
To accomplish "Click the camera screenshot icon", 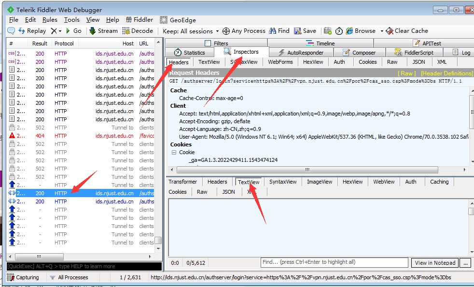I will (327, 30).
